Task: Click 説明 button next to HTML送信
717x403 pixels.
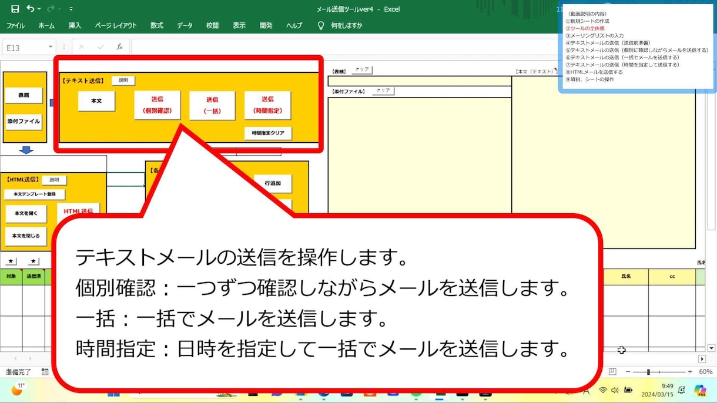Action: pyautogui.click(x=54, y=180)
